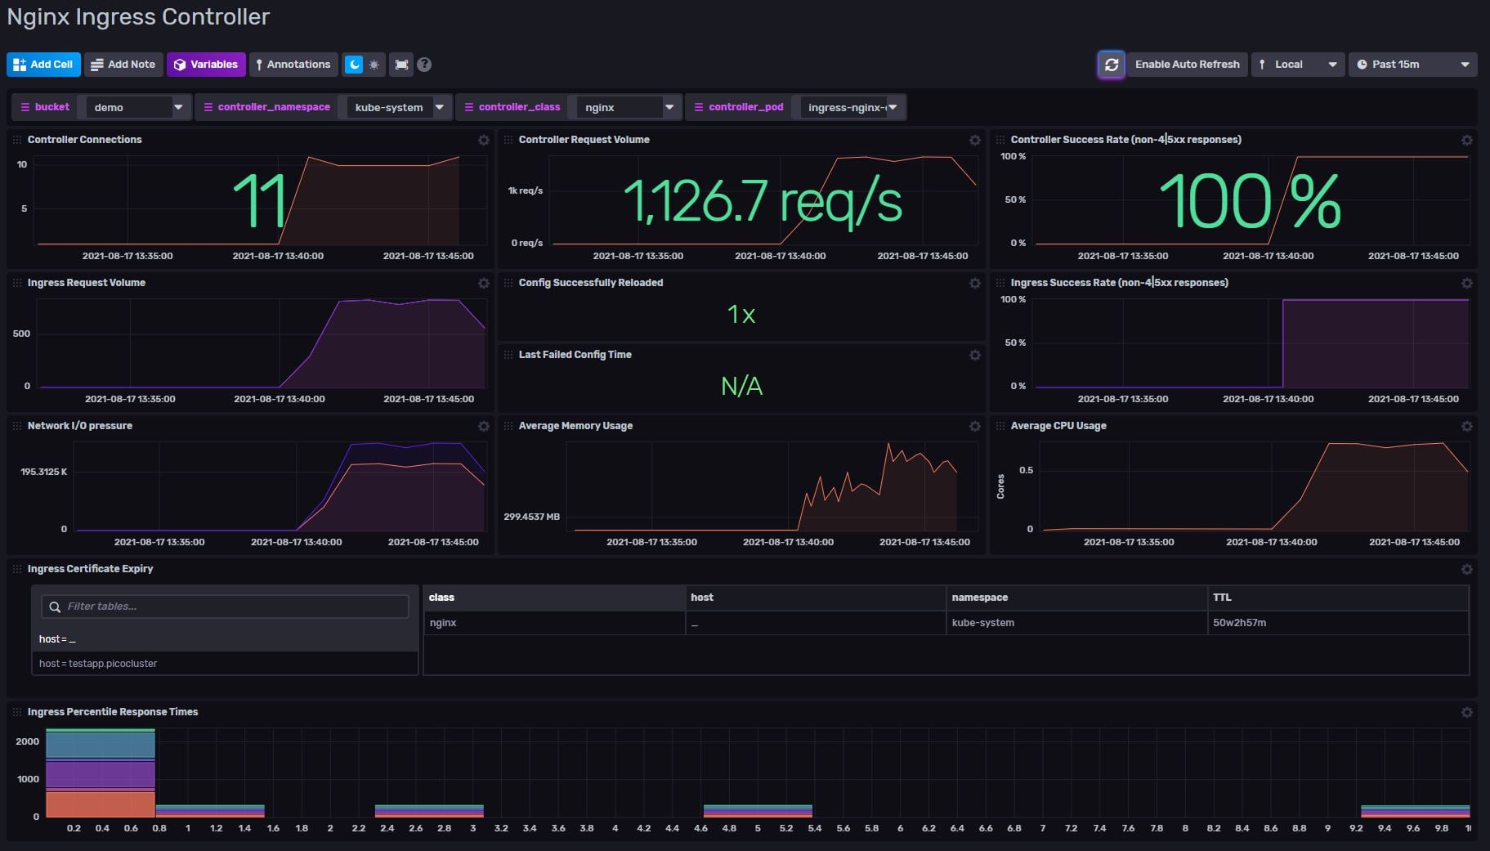Open settings gear on Controller Connections cell
This screenshot has height=851, width=1490.
point(484,140)
